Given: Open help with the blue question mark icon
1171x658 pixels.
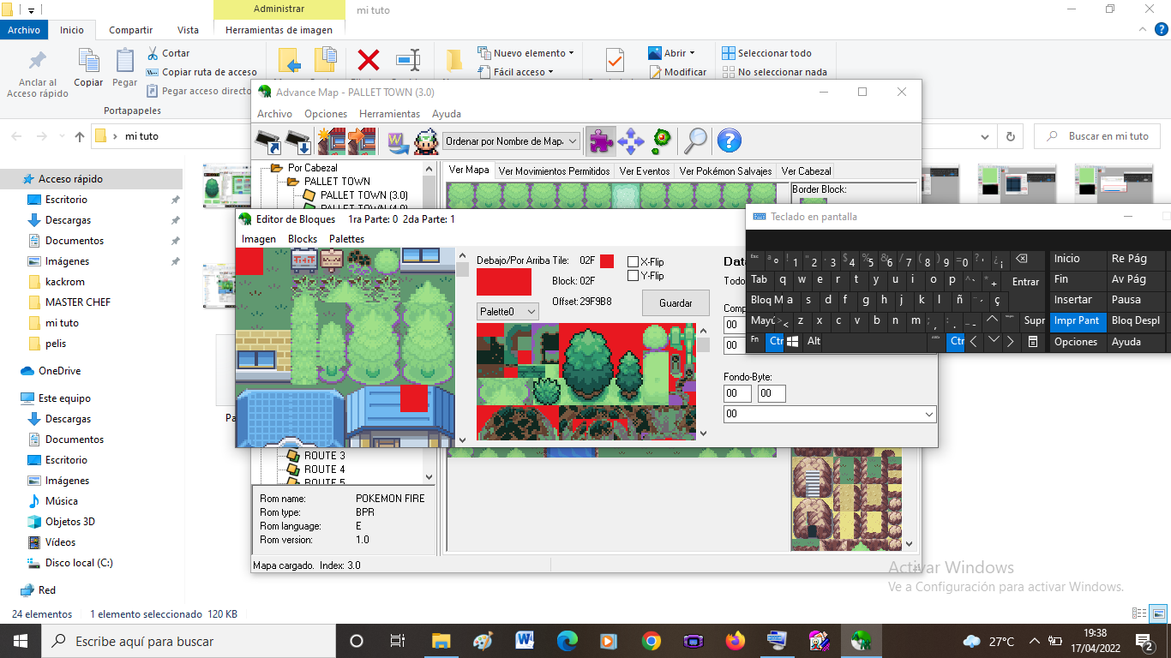Looking at the screenshot, I should click(729, 141).
